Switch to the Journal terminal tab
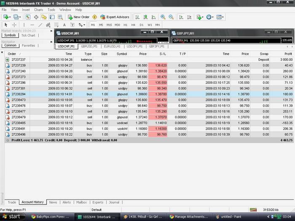295x221 pixels. pyautogui.click(x=114, y=202)
